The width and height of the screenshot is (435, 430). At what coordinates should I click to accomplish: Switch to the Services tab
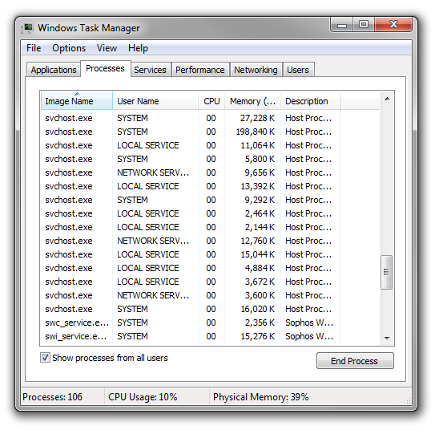tap(150, 70)
